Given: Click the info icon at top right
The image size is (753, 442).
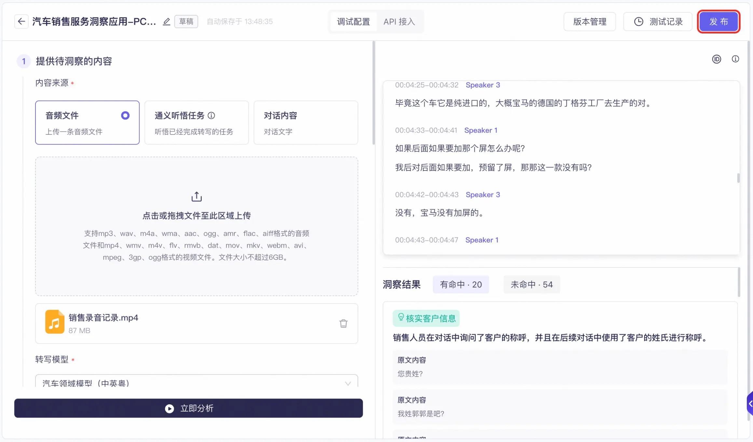Looking at the screenshot, I should pos(735,59).
